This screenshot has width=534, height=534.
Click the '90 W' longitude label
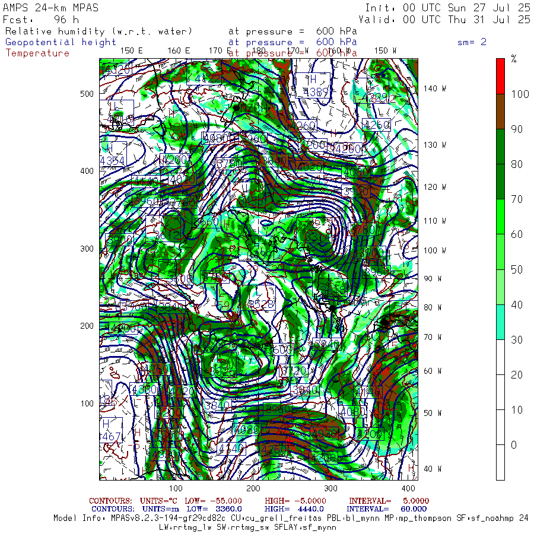[433, 279]
